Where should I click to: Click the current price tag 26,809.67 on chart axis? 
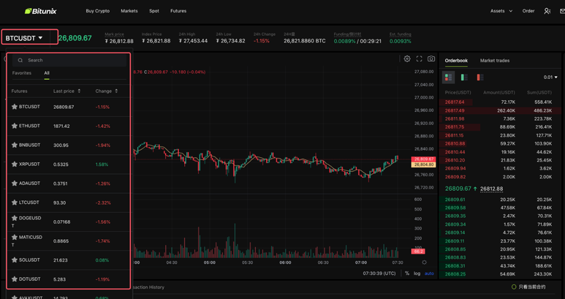click(423, 159)
